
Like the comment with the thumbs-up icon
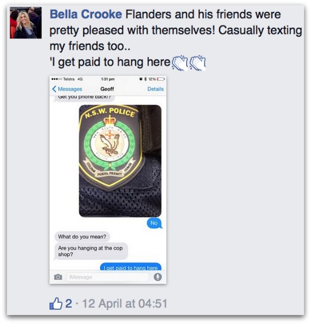pos(55,304)
